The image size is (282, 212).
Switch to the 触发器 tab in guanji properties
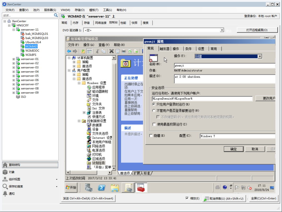[164, 49]
